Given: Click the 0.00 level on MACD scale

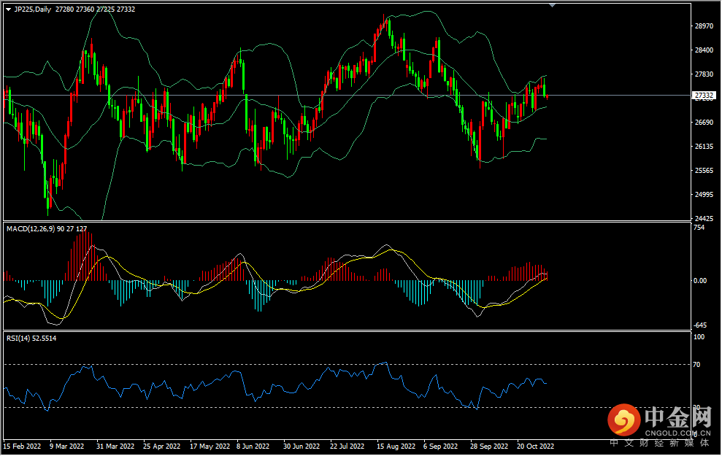Looking at the screenshot, I should [701, 280].
